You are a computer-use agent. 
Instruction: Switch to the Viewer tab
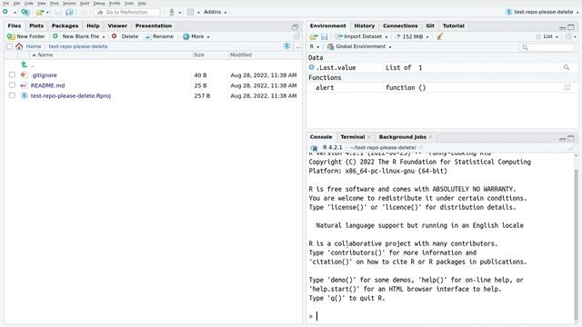[117, 25]
